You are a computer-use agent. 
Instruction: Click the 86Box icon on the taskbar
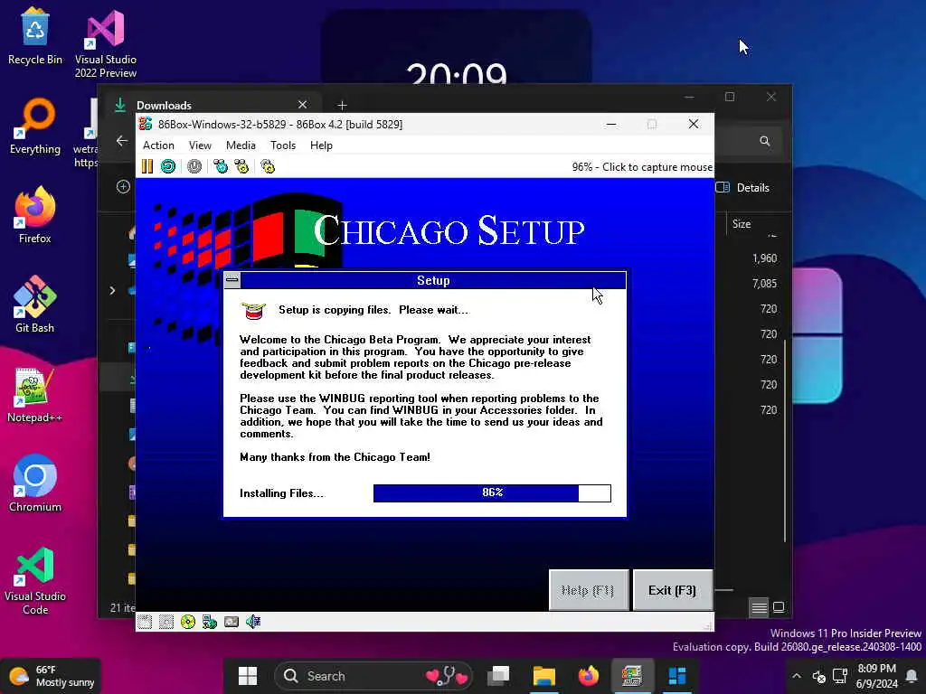point(632,676)
